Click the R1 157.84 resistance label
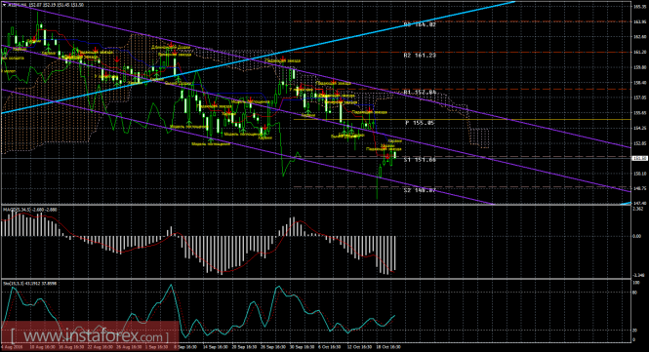This screenshot has width=649, height=352. point(420,93)
